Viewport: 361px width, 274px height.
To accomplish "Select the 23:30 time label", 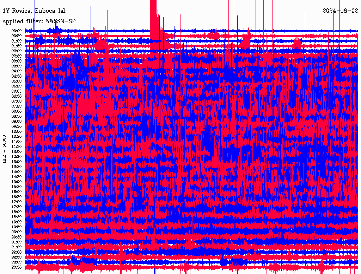I will pos(17,267).
